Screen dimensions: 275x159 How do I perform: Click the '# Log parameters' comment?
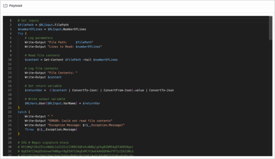(39, 38)
